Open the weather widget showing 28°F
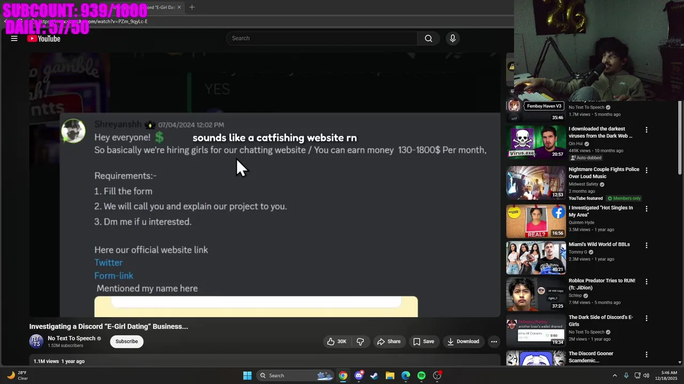The width and height of the screenshot is (684, 384). (x=17, y=375)
